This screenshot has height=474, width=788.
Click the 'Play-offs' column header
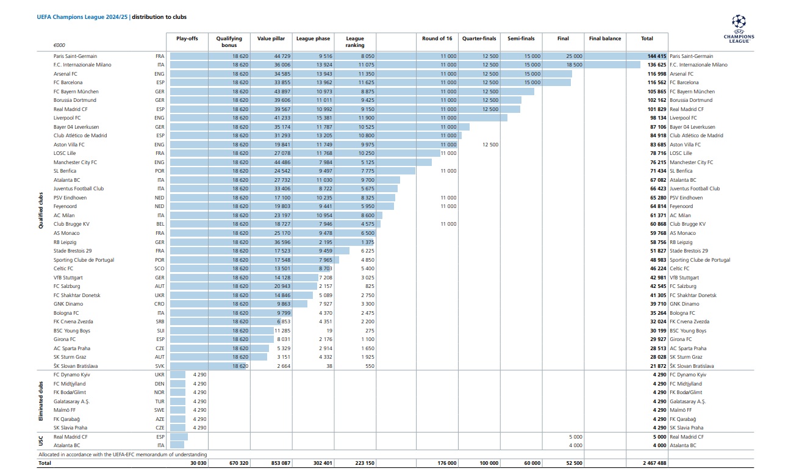point(187,38)
